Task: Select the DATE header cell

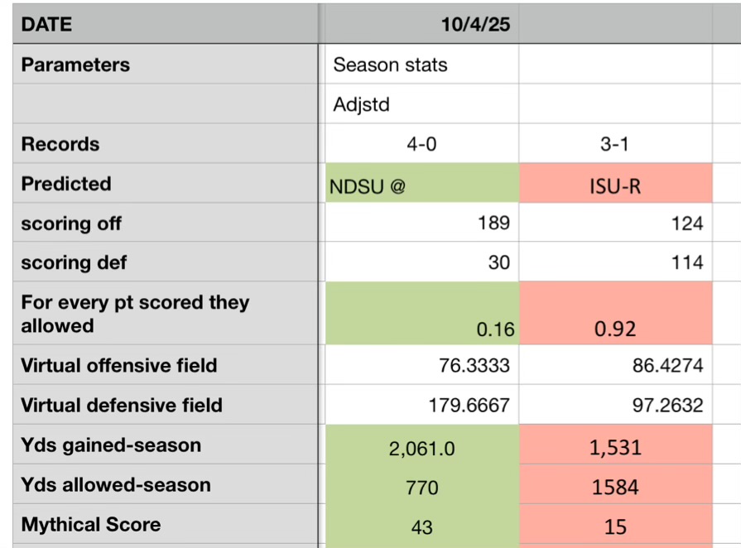Action: pos(165,25)
